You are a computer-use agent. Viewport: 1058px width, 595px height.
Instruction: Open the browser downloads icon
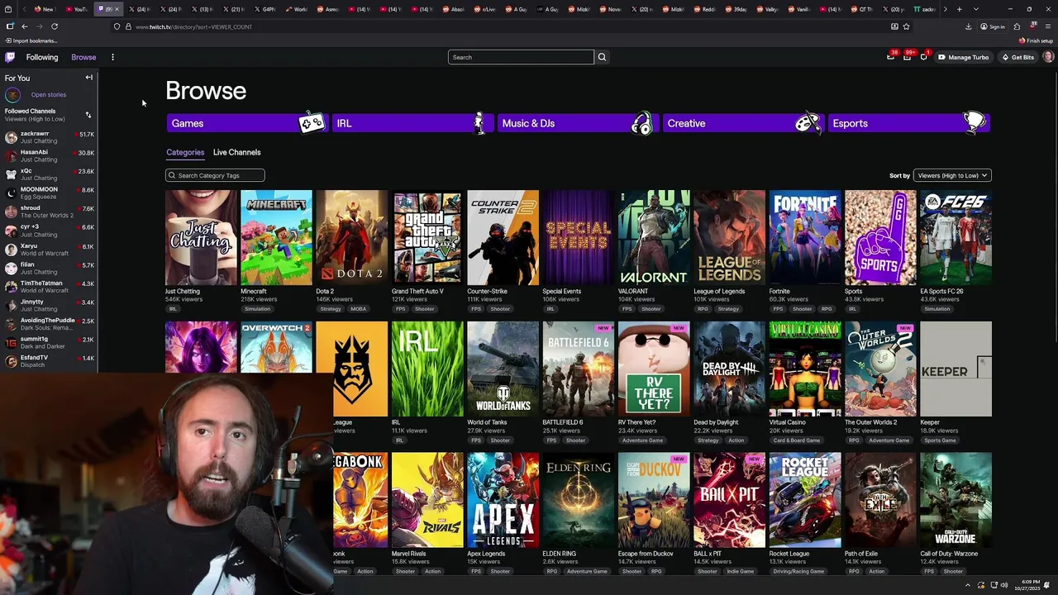968,26
